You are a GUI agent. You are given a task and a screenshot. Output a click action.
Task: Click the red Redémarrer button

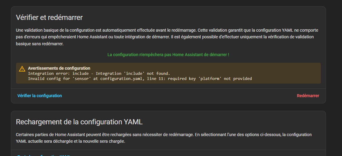coord(308,96)
